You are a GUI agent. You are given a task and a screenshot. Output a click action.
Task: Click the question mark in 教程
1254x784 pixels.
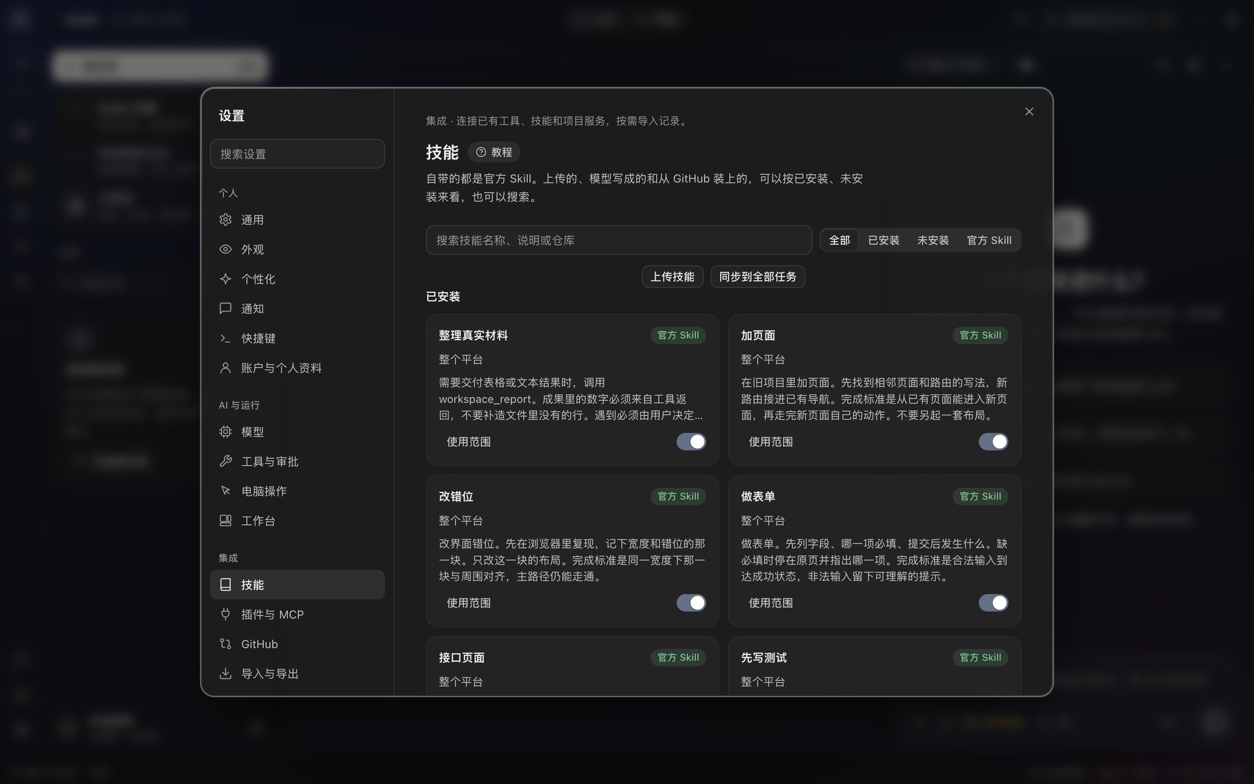tap(481, 152)
